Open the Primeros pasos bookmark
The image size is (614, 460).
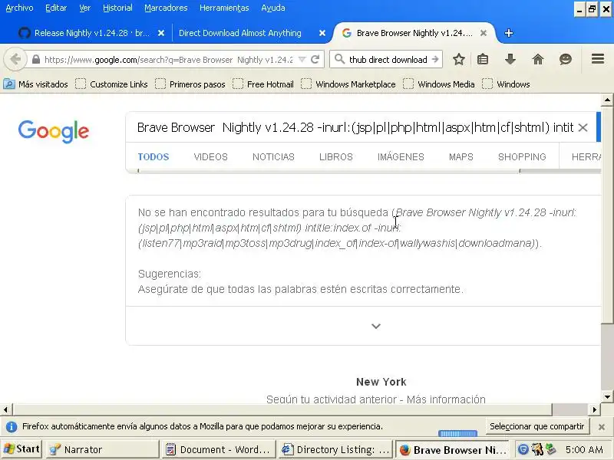tap(190, 84)
